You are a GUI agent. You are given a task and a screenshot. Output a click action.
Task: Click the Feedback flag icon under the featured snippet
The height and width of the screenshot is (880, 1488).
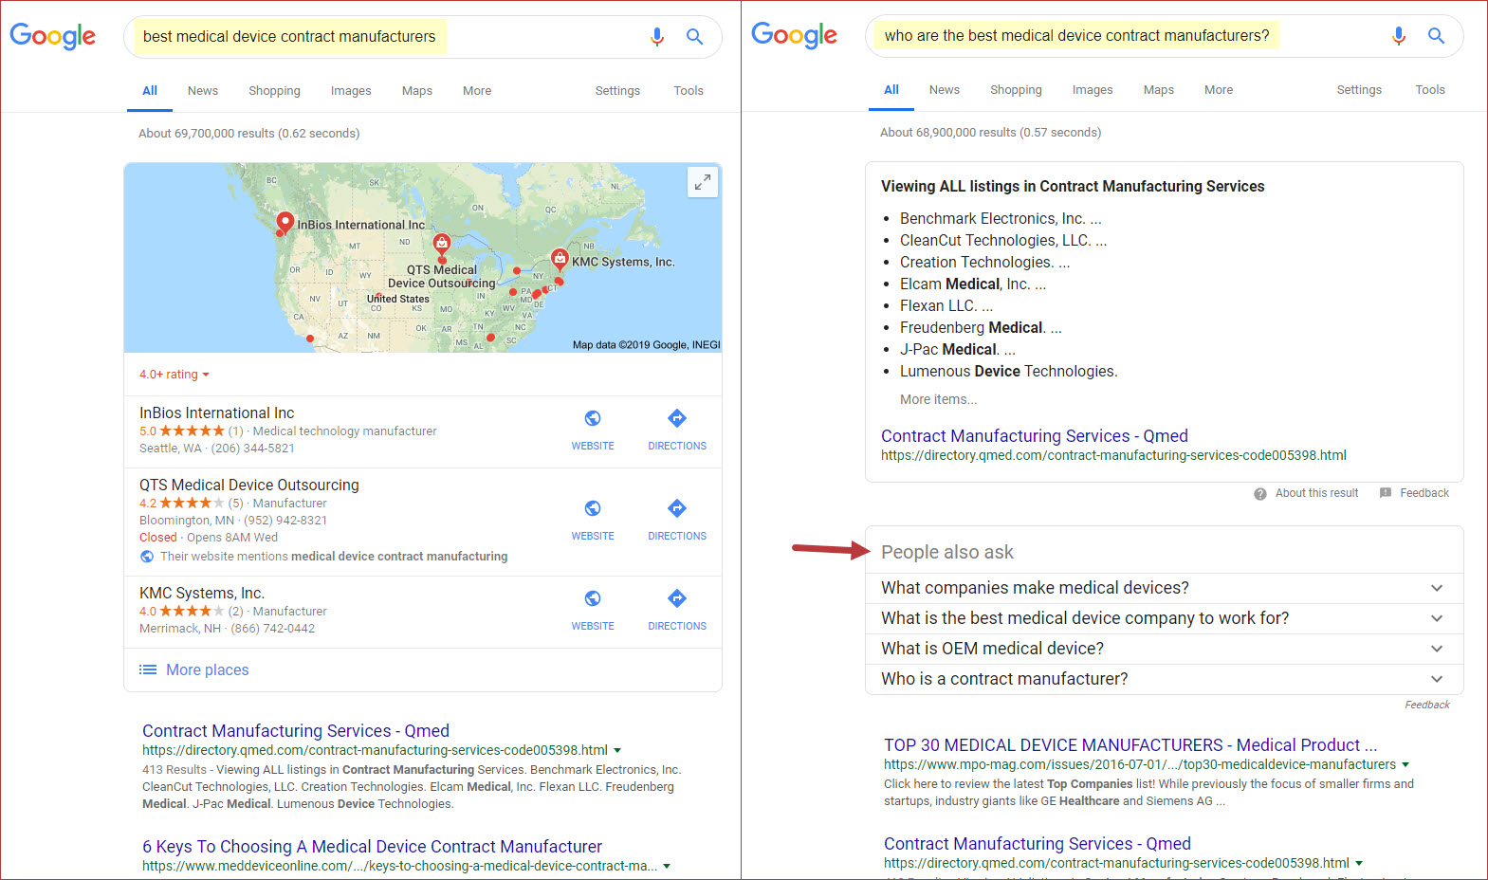[x=1386, y=493]
